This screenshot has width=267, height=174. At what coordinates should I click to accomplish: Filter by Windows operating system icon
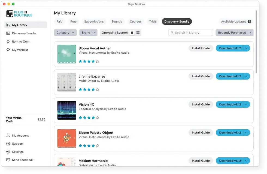pos(138,32)
